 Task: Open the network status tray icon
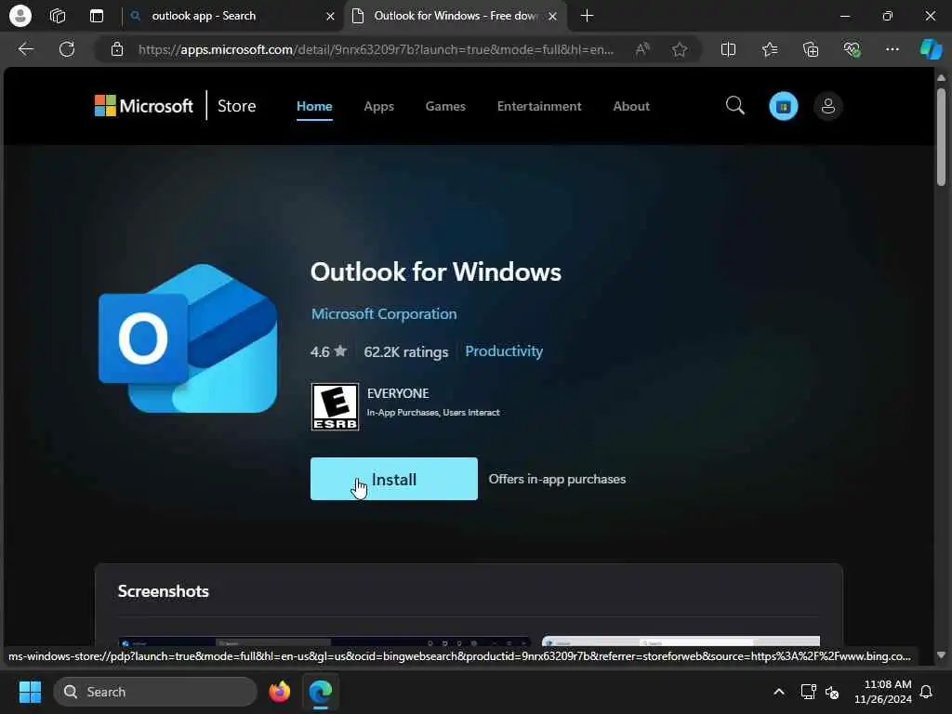808,692
